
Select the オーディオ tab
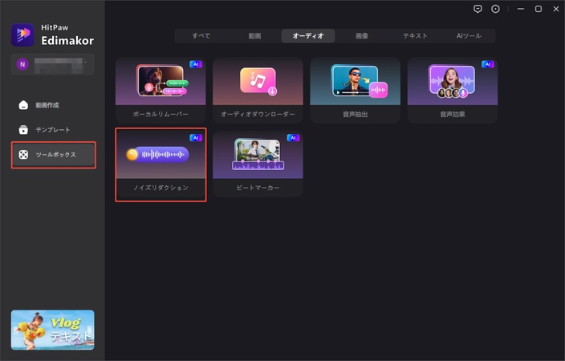pos(308,35)
